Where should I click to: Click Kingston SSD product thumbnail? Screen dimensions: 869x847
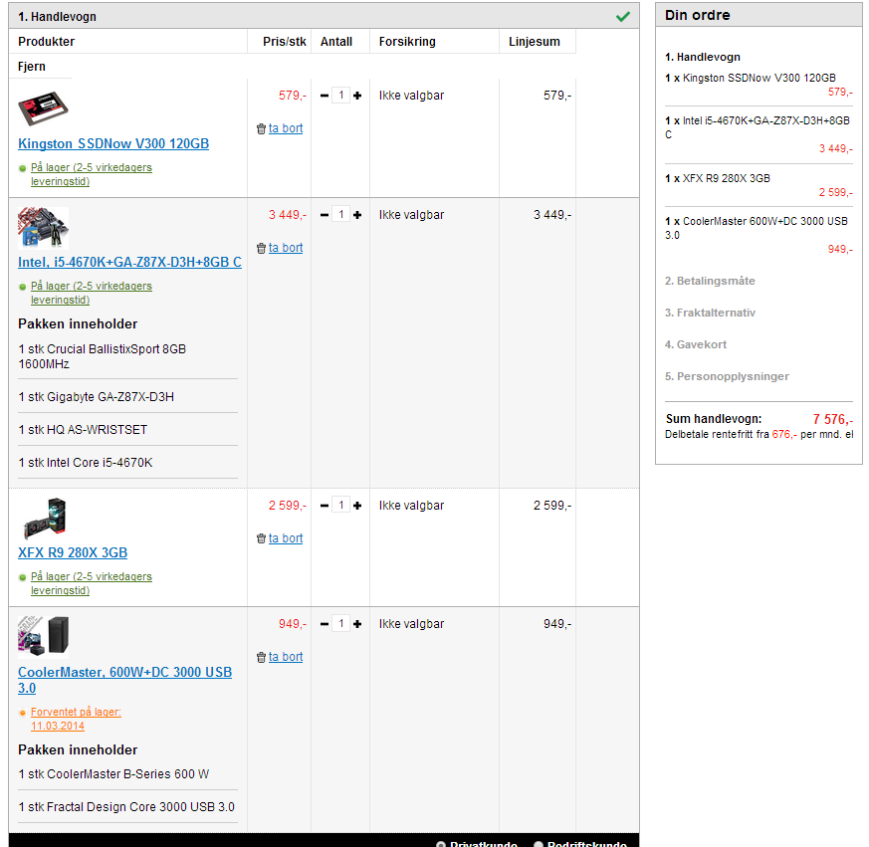tap(43, 108)
